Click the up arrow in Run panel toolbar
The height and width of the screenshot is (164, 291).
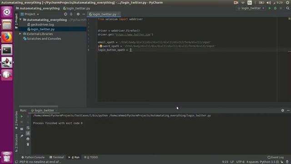[28, 117]
